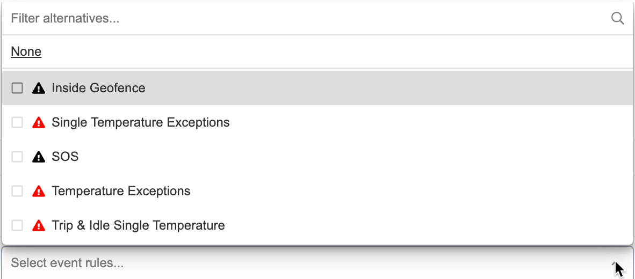The height and width of the screenshot is (279, 635).
Task: Click the black warning icon beside Inside Geofence
Action: tap(39, 88)
